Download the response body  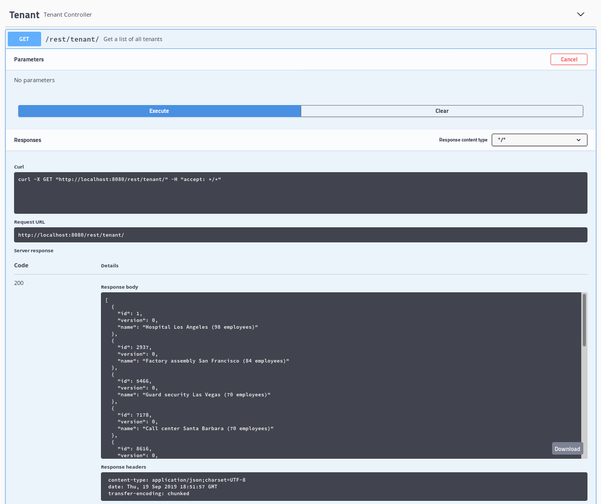point(567,449)
